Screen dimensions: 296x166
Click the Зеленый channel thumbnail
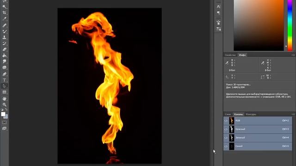click(x=232, y=137)
